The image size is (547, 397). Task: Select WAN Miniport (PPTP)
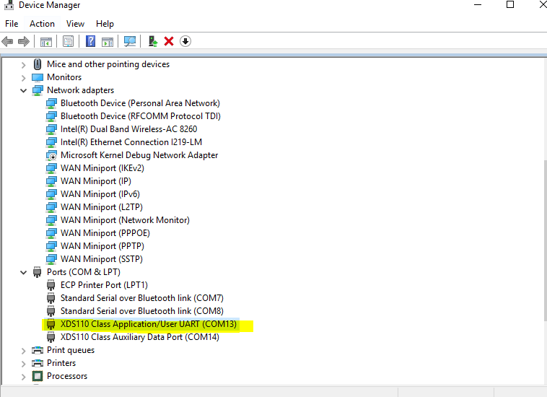[102, 246]
